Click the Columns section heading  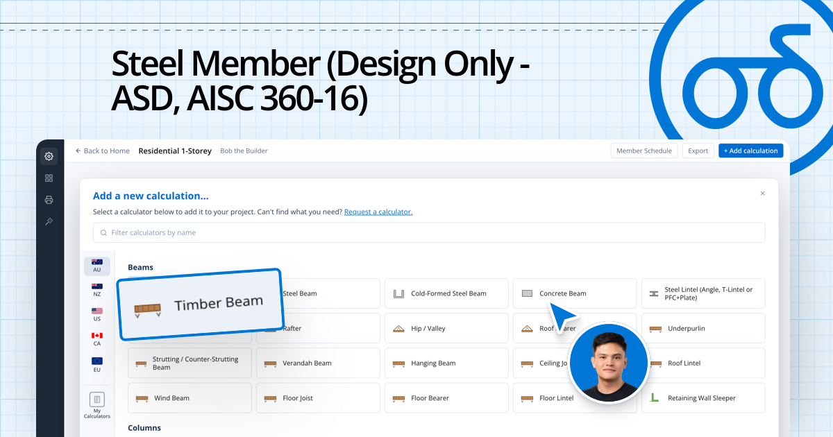[x=144, y=428]
